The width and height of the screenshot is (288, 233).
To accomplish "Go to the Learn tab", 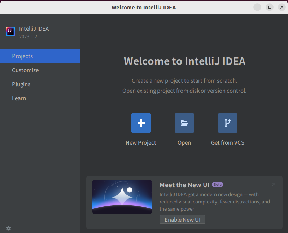I will click(40, 98).
